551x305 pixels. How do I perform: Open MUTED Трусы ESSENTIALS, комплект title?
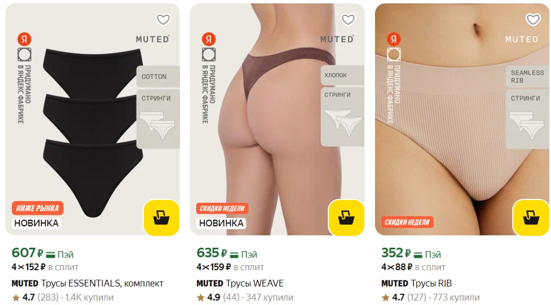88,283
